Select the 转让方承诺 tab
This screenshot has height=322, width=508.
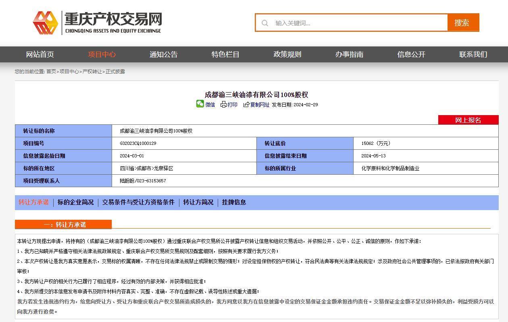point(34,202)
